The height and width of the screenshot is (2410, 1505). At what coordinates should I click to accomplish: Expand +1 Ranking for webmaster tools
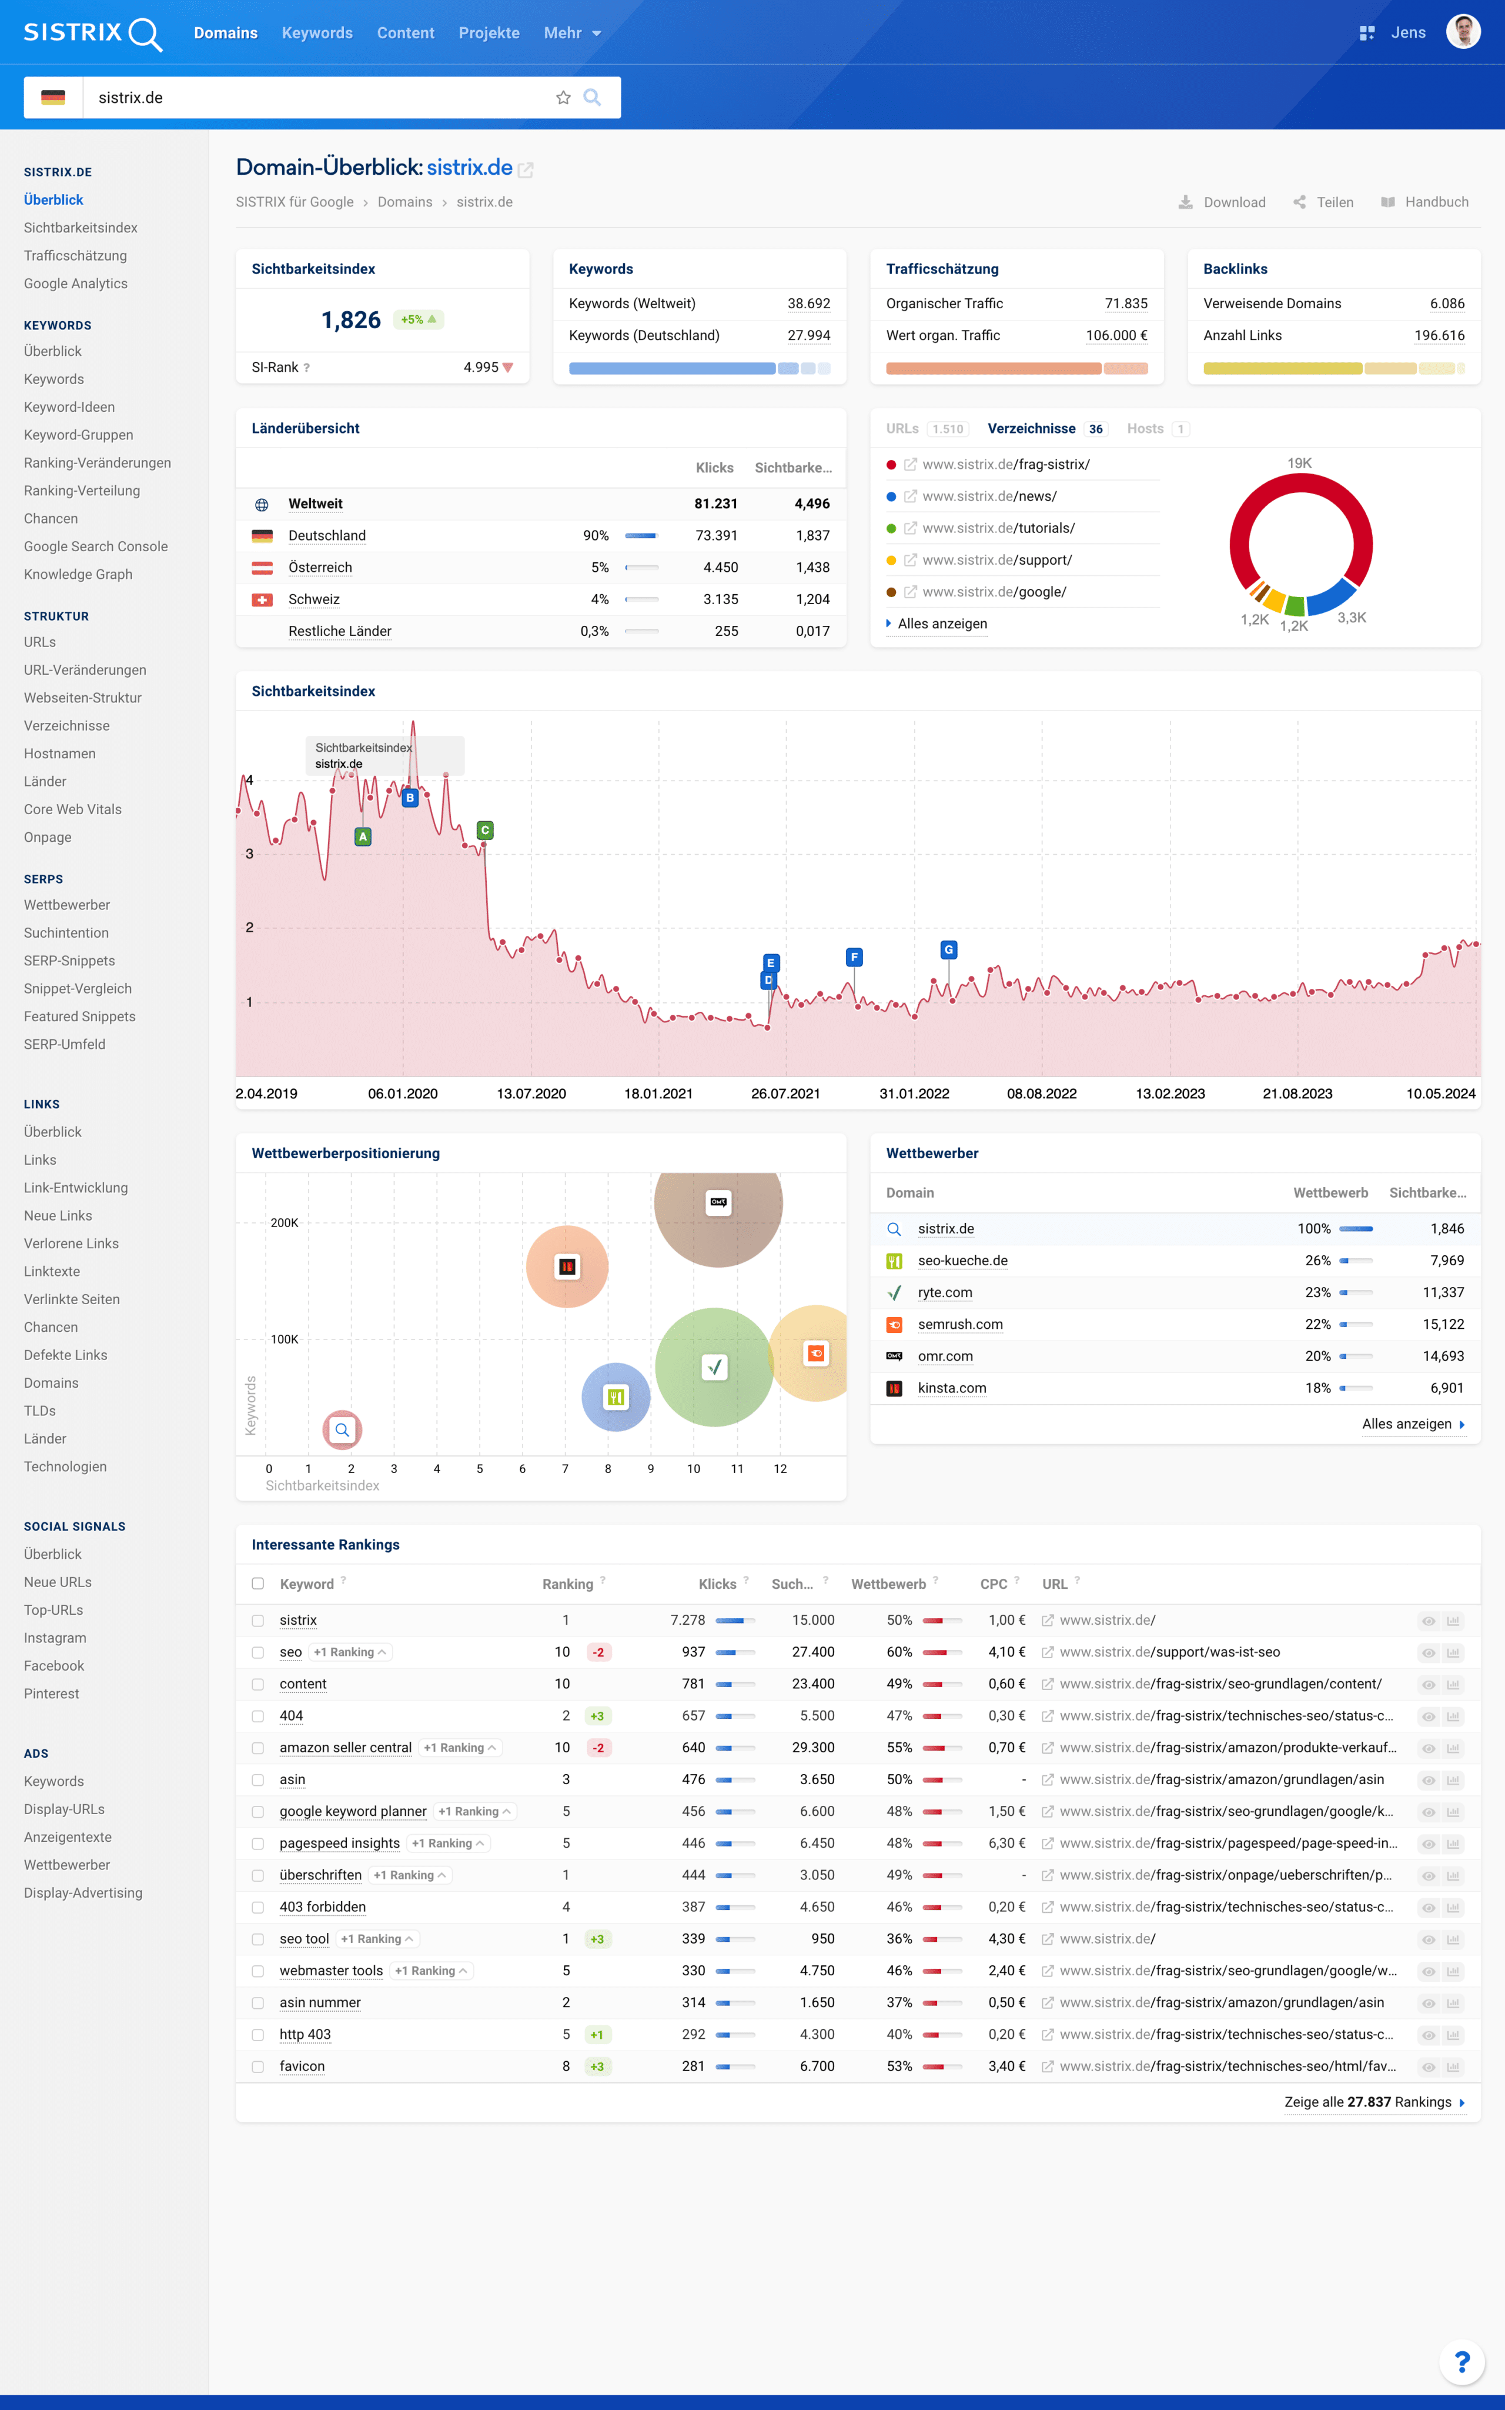[x=431, y=1971]
